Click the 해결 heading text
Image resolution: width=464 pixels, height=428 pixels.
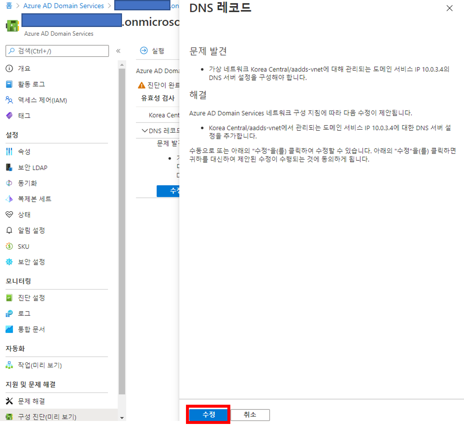198,95
